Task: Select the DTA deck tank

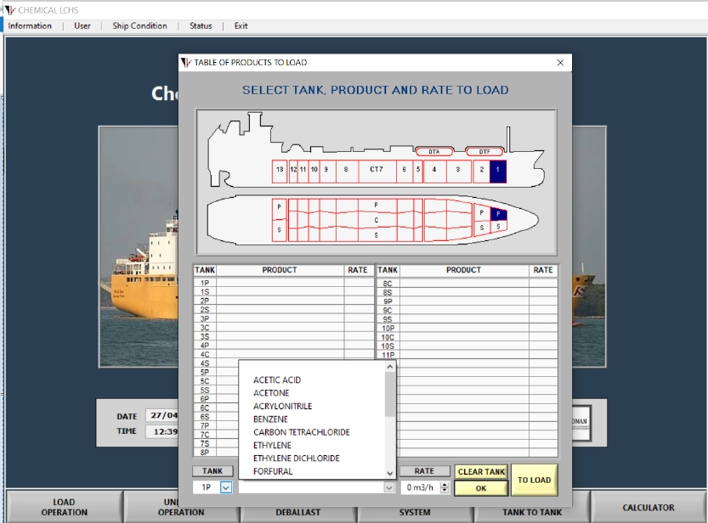Action: pos(433,151)
